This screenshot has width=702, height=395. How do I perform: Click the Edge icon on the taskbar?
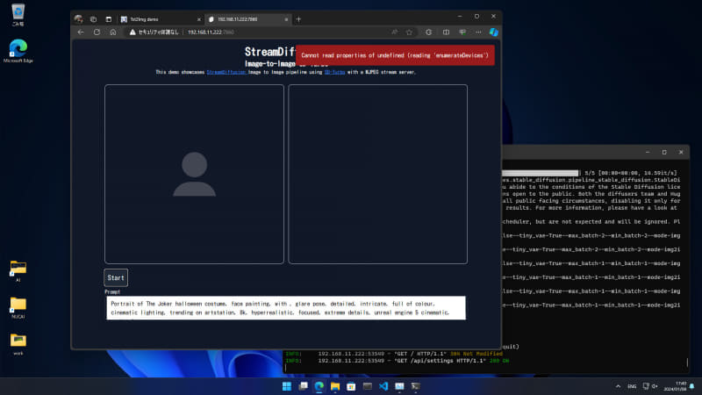pos(319,386)
